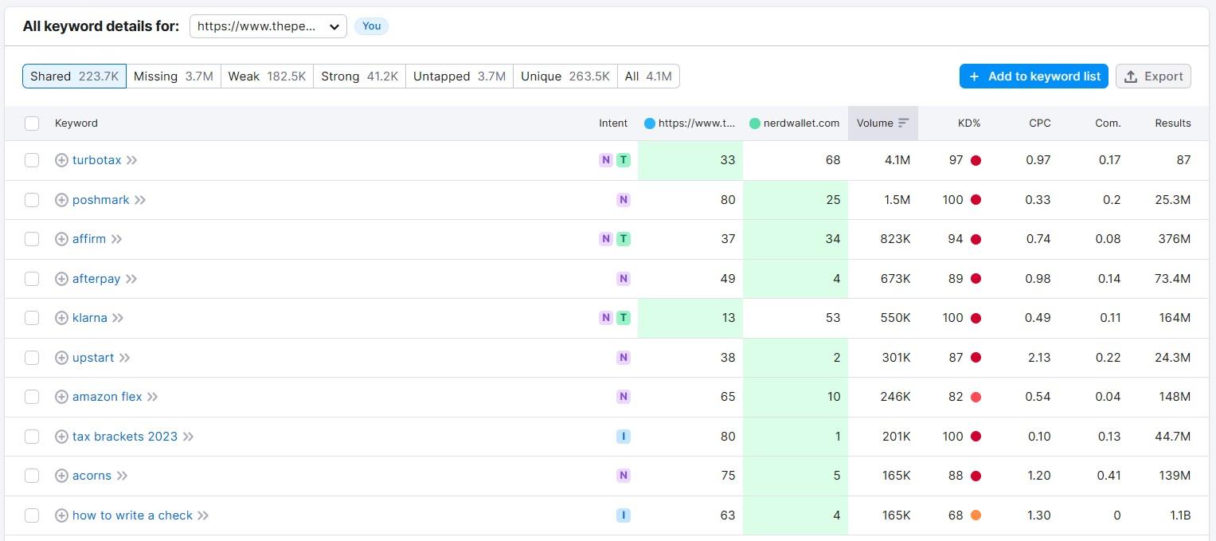The width and height of the screenshot is (1216, 541).
Task: Click the orange KD dot in how to write a check row
Action: [976, 516]
